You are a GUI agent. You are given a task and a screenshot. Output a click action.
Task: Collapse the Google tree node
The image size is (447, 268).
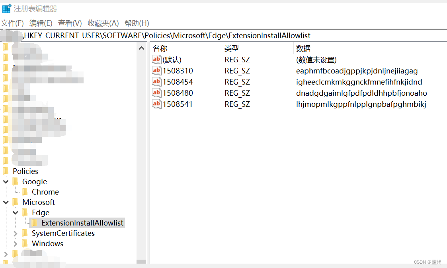[6, 181]
